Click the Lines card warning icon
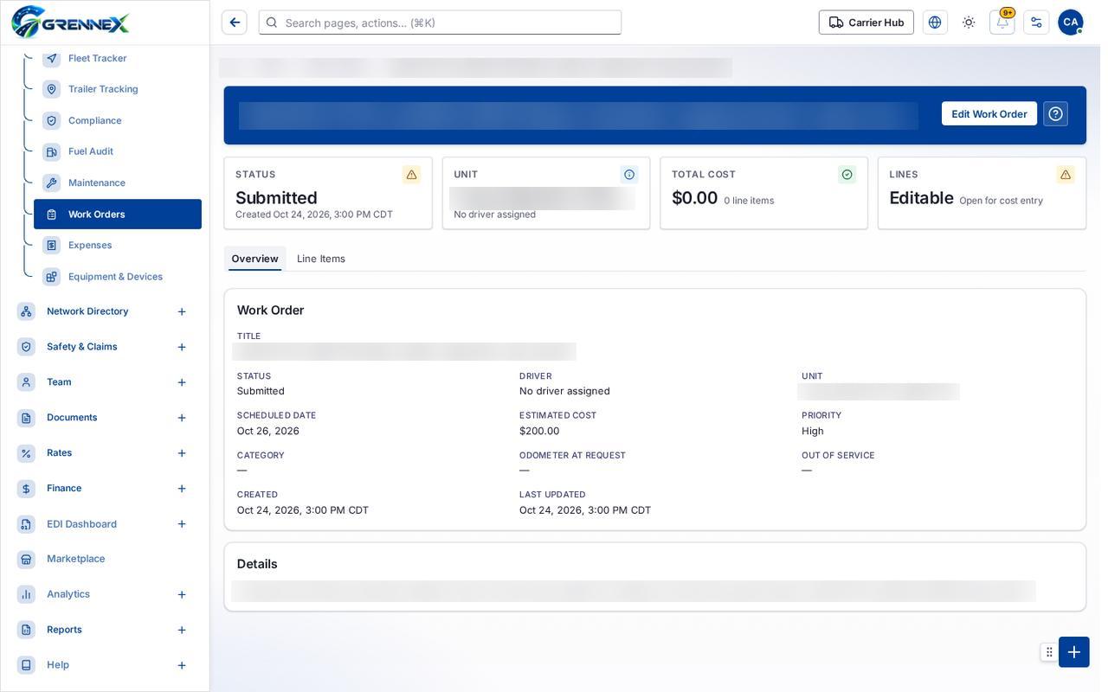The width and height of the screenshot is (1108, 692). click(x=1066, y=175)
